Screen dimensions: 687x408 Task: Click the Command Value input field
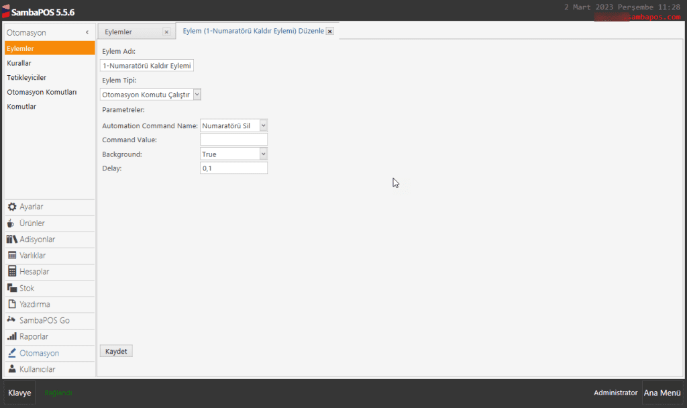233,140
